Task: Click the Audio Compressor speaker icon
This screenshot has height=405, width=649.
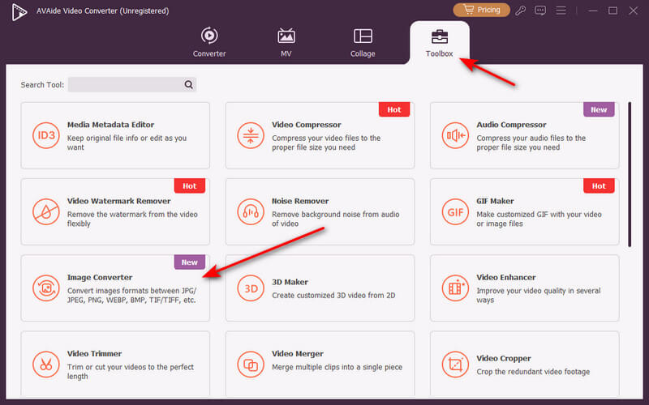Action: click(455, 135)
